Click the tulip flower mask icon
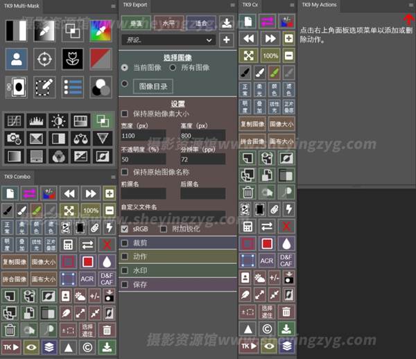 point(72,59)
